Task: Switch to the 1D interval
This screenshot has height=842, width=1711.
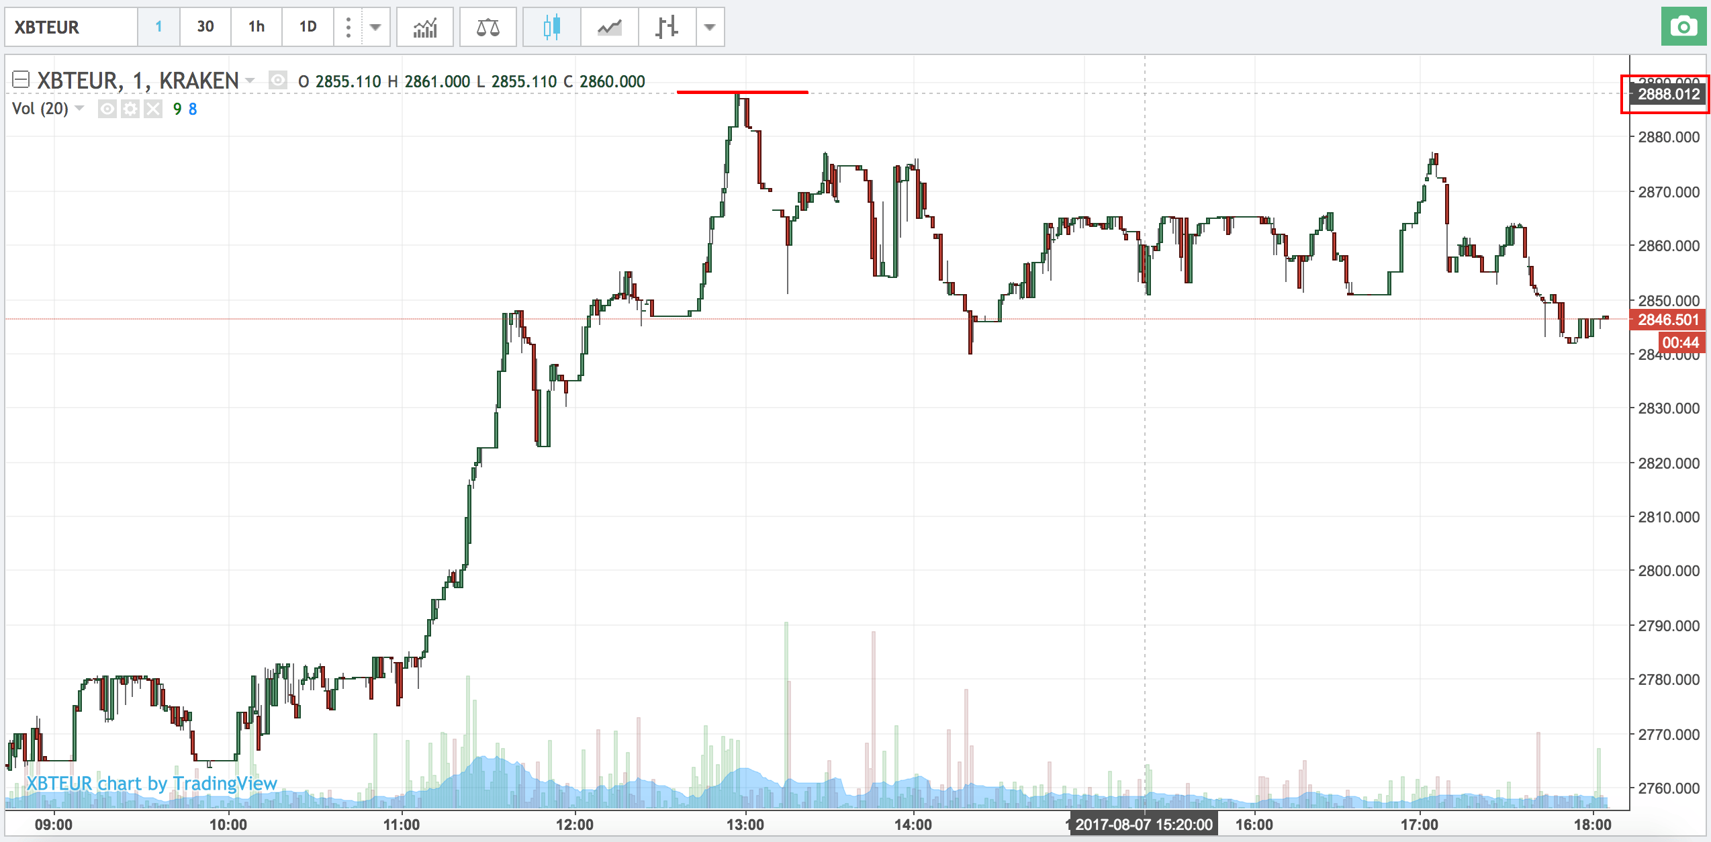Action: [308, 27]
